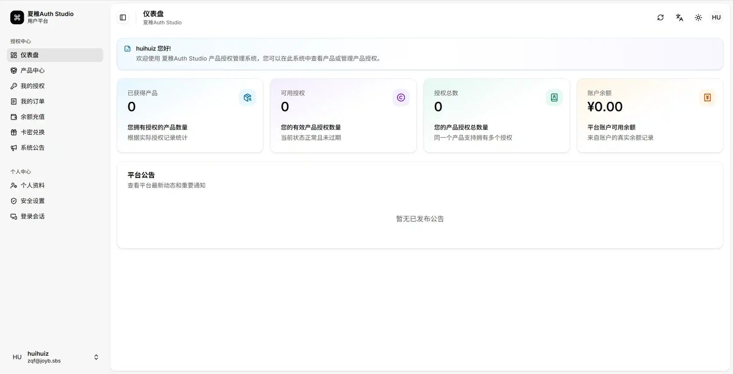Open 安全设置 page
The height and width of the screenshot is (374, 733).
55,201
